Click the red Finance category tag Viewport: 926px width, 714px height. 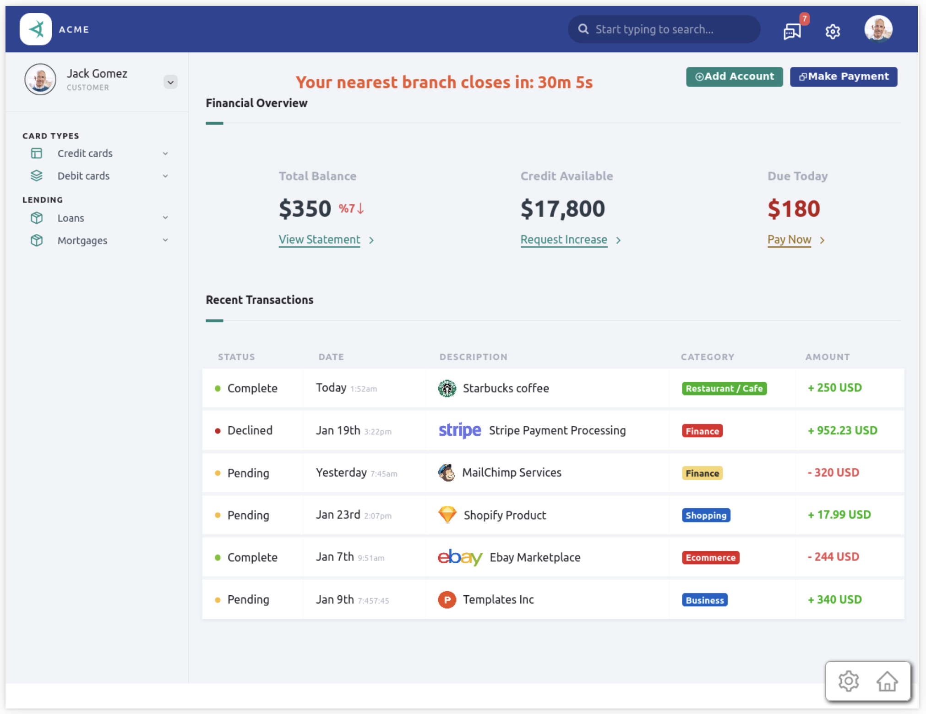coord(702,431)
